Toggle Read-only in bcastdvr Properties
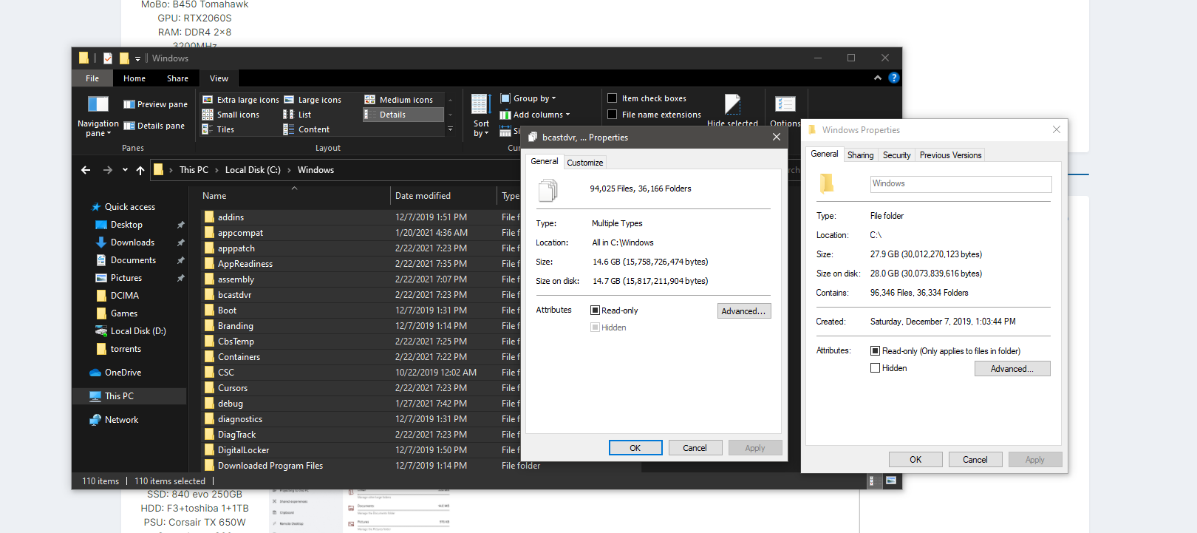1197x533 pixels. 595,310
